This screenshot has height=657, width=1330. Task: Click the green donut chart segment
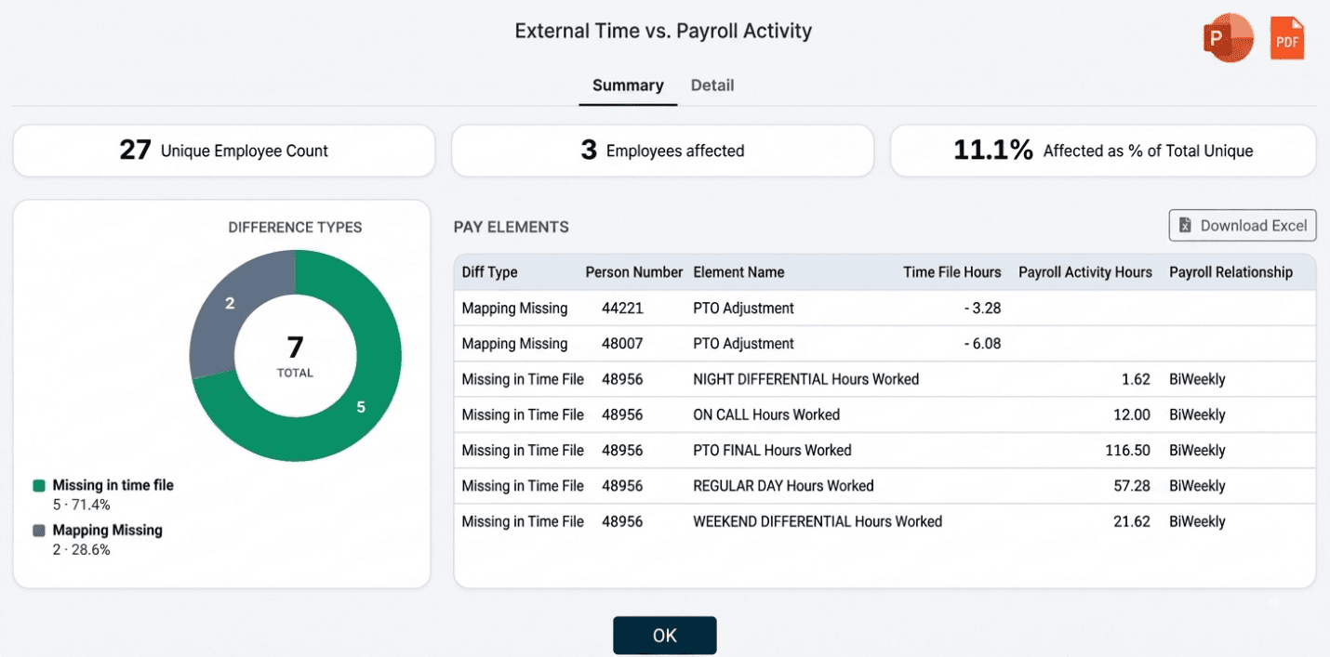pos(361,407)
